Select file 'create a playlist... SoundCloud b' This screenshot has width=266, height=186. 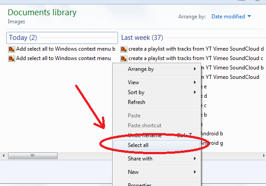click(x=232, y=68)
